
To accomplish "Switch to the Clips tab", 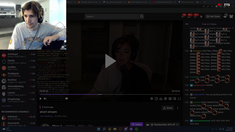I will point(90,125).
